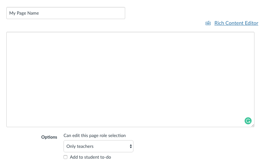This screenshot has height=165, width=264.
Task: Click inside the empty HTML content area
Action: (130, 79)
